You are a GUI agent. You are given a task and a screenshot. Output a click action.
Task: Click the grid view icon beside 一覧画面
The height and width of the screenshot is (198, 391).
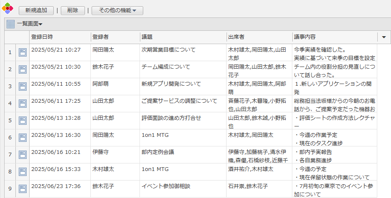click(11, 24)
